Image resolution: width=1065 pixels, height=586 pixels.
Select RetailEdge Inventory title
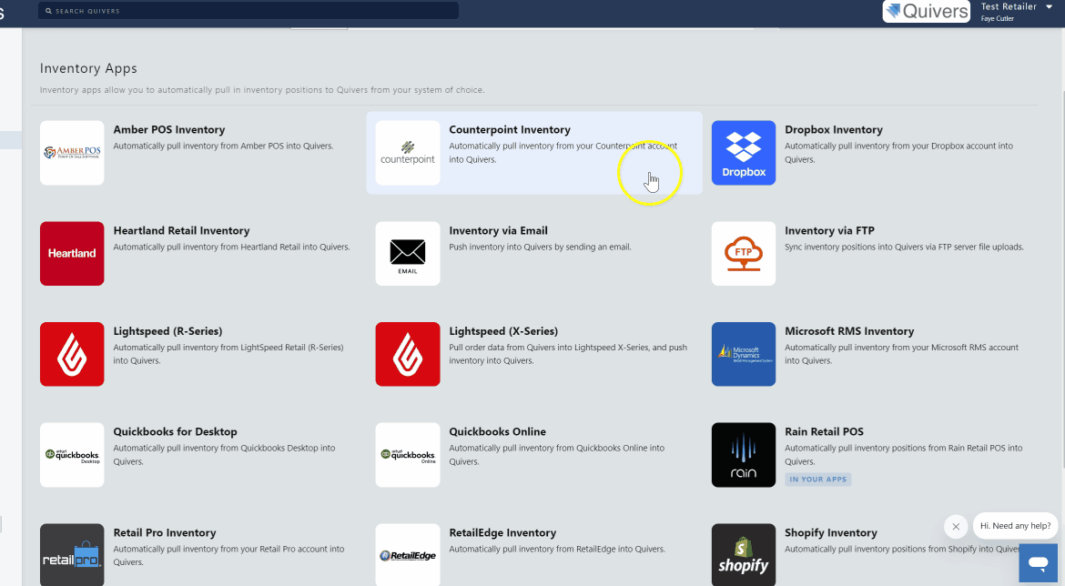502,533
